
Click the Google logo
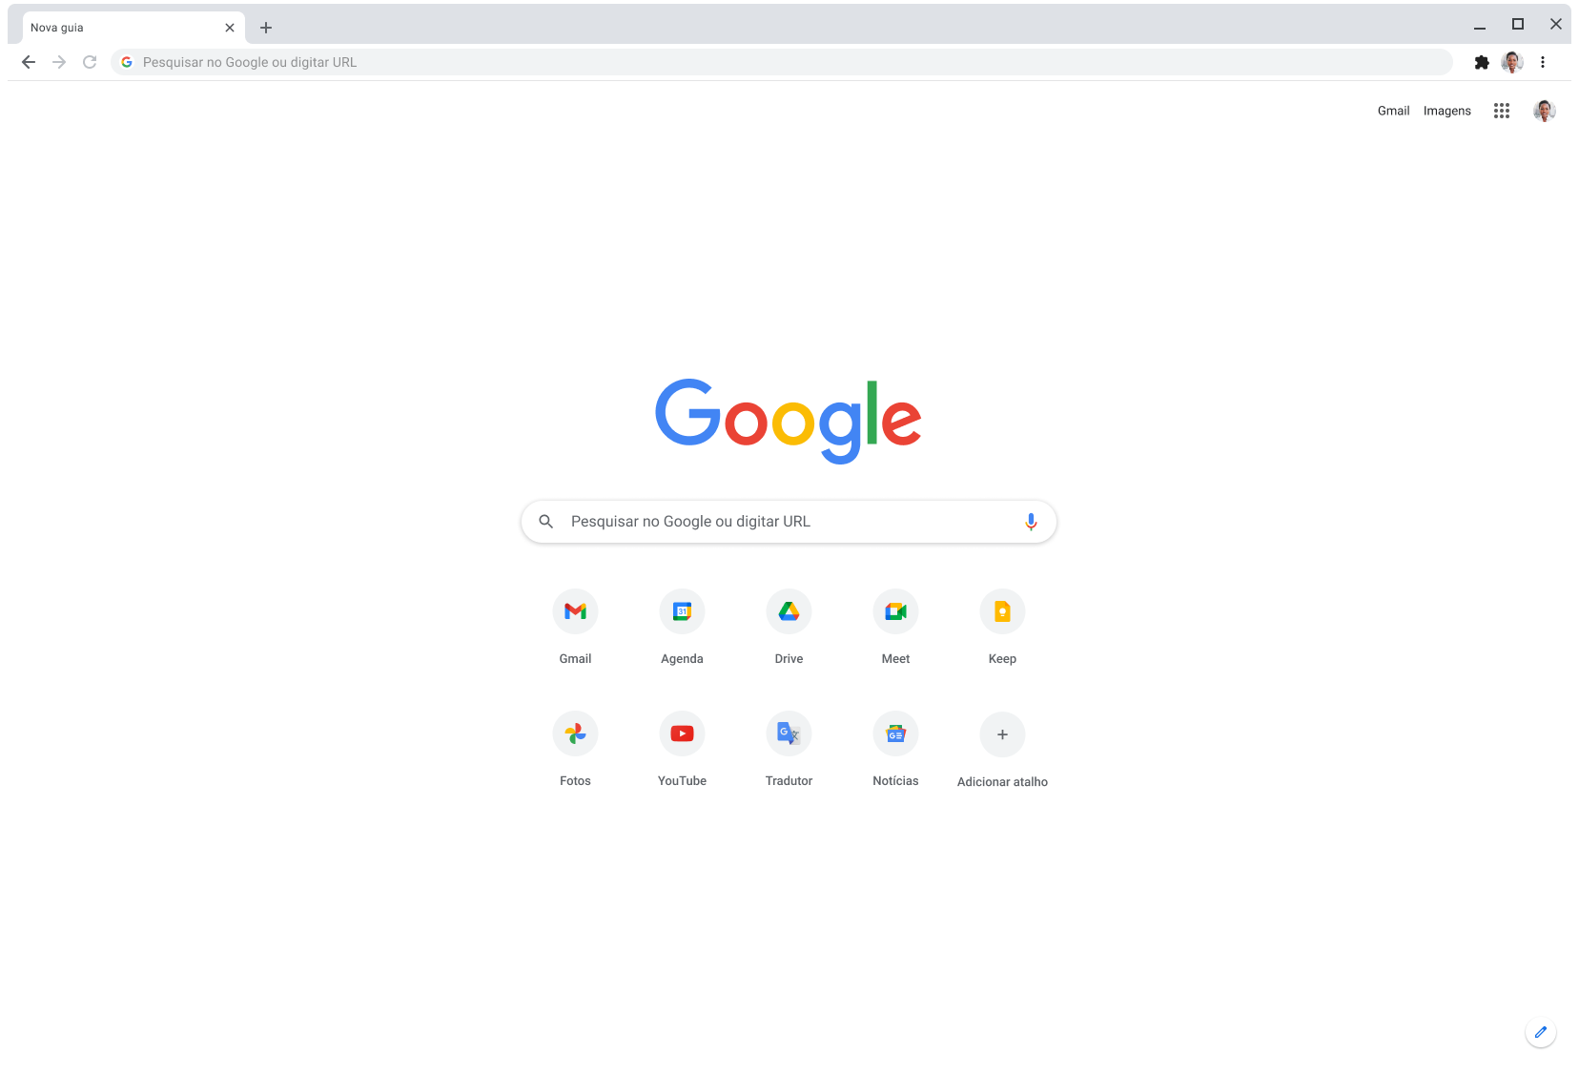click(x=789, y=421)
